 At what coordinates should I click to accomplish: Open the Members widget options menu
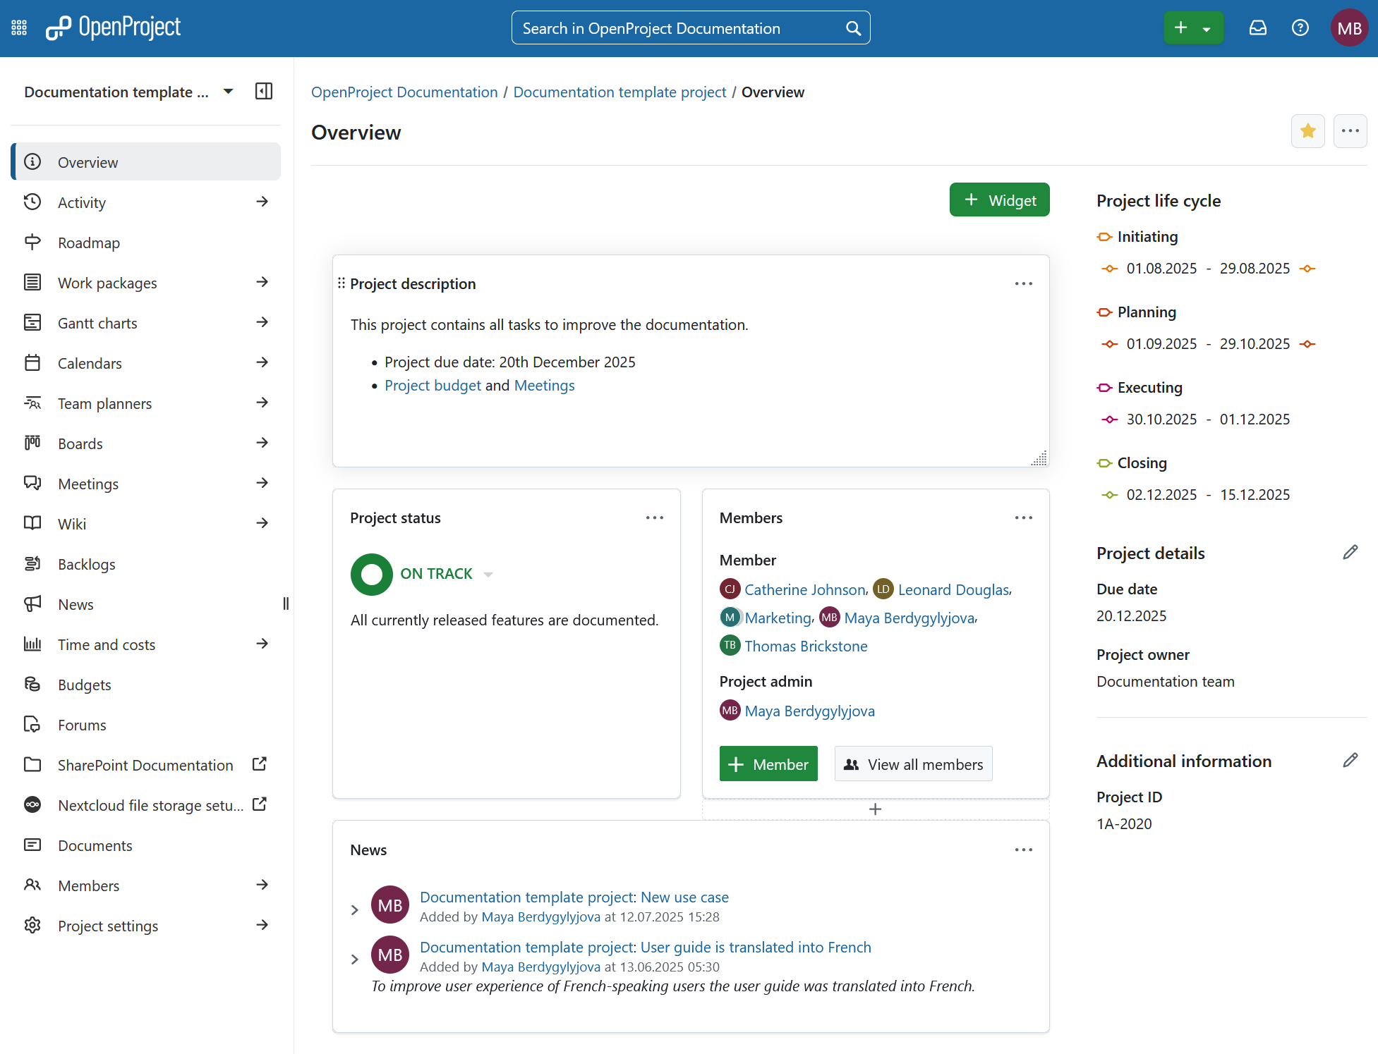[1024, 517]
